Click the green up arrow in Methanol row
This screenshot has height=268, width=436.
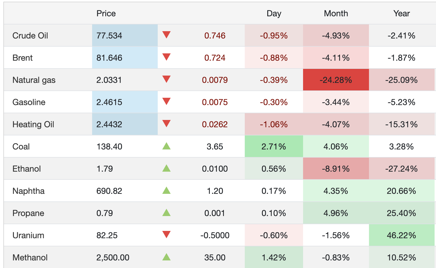coord(166,257)
